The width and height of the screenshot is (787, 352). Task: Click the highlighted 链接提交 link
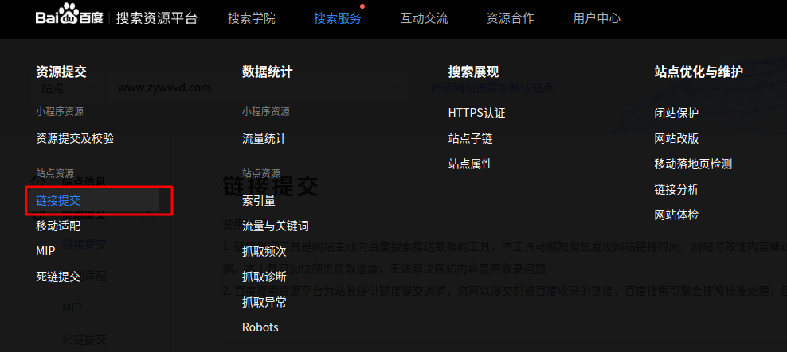click(x=58, y=201)
